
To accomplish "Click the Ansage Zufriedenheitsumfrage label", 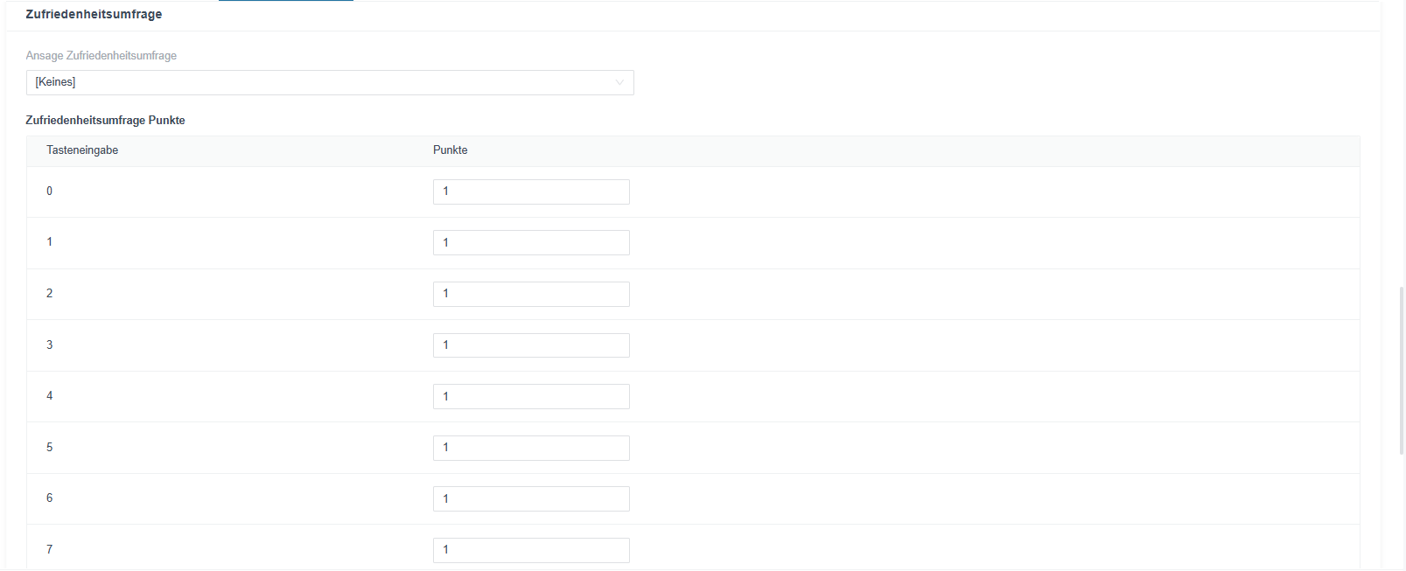I will (x=101, y=55).
